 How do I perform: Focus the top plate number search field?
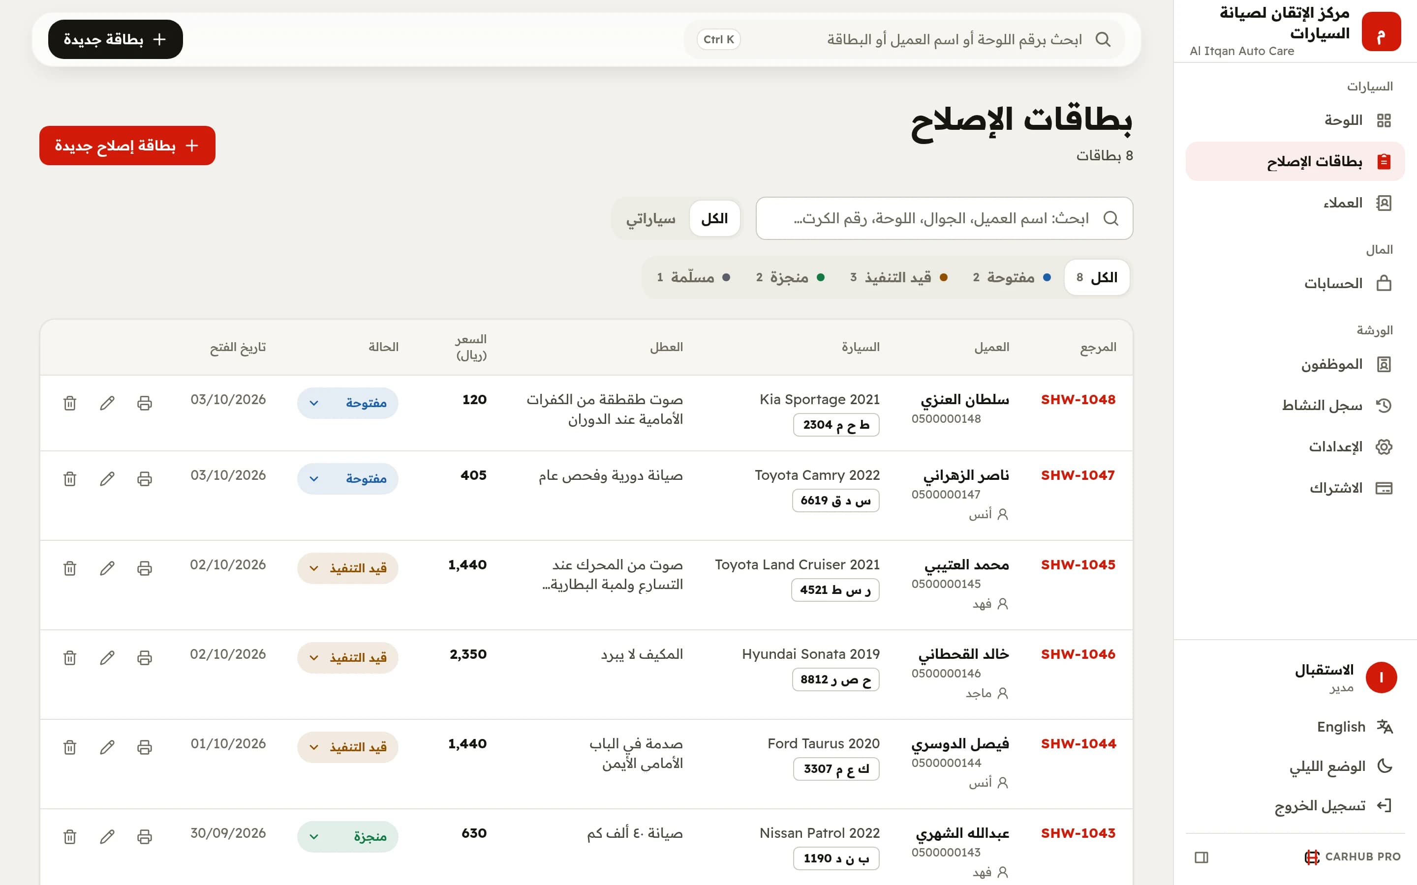coord(904,39)
